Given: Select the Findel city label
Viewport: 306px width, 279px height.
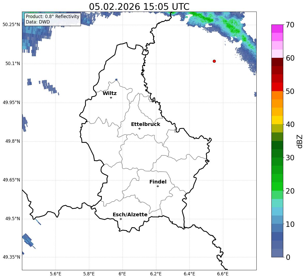Looking at the screenshot, I should coord(158,182).
